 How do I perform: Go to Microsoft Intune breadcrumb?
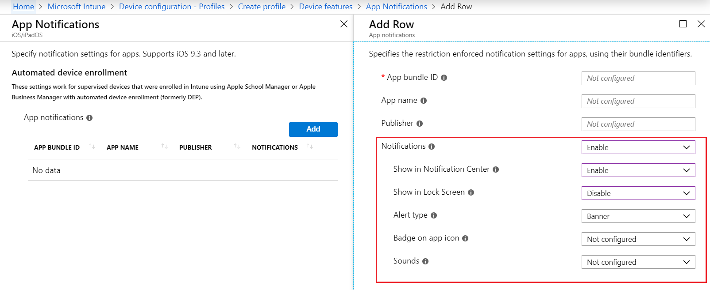coord(77,7)
